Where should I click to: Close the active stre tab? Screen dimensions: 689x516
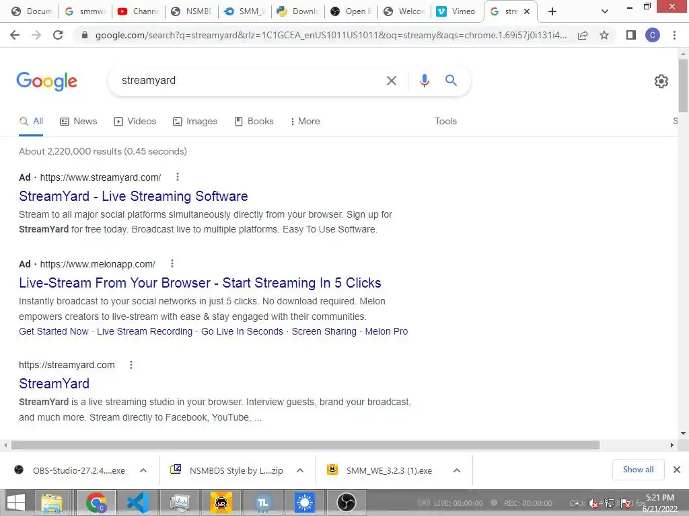point(527,11)
